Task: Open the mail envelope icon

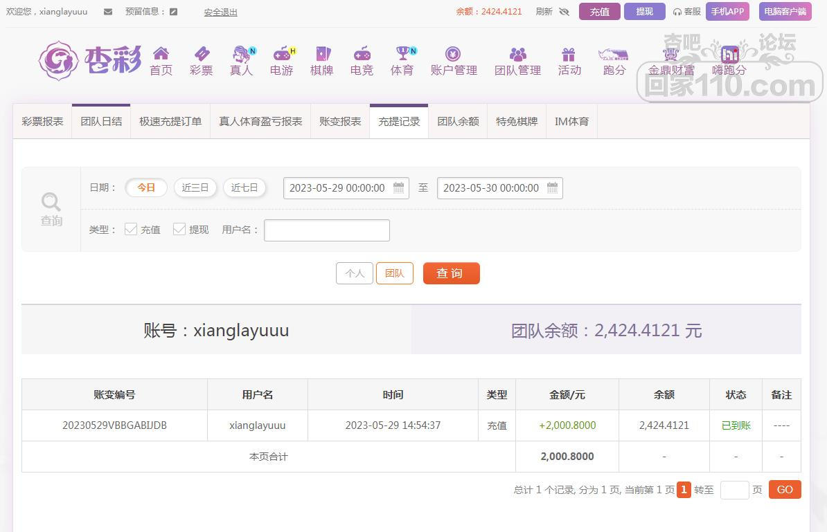Action: click(x=108, y=12)
